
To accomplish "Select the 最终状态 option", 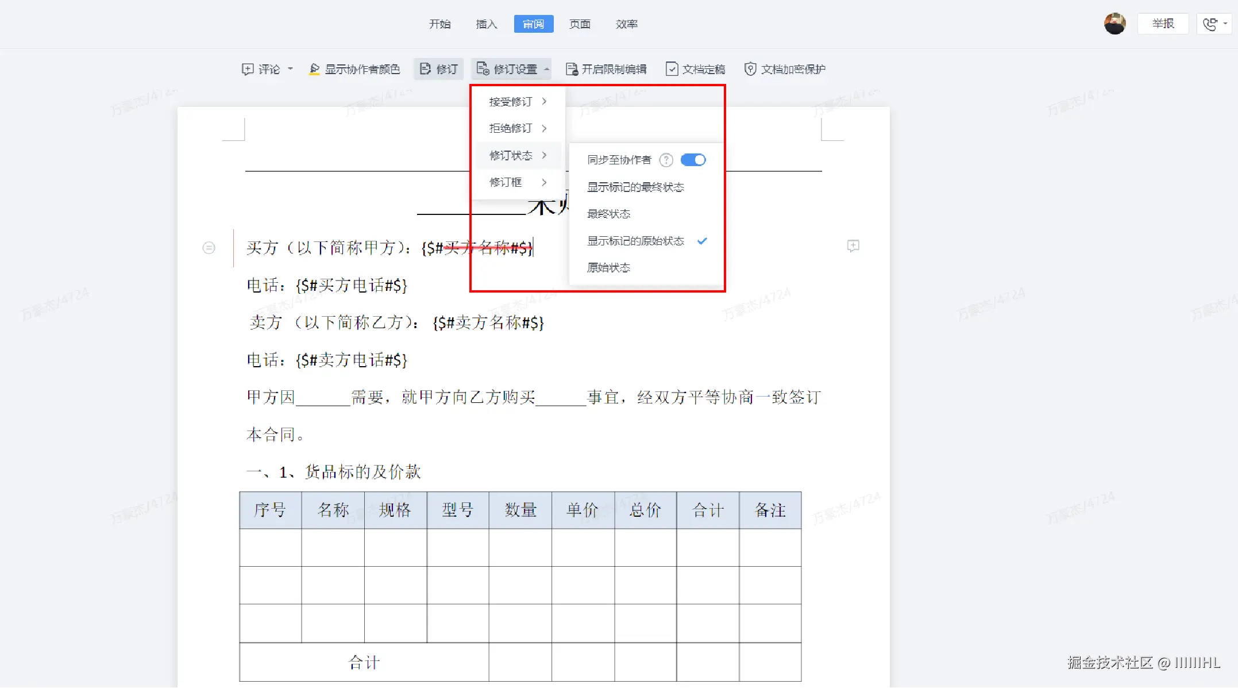I will (608, 214).
